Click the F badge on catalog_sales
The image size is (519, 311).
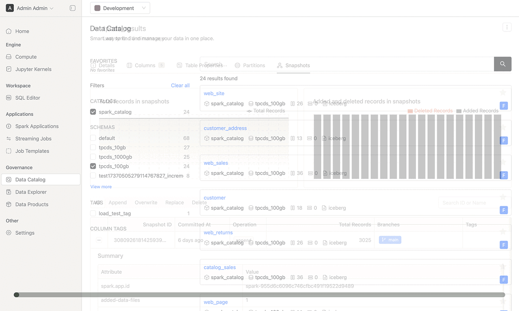(x=504, y=280)
